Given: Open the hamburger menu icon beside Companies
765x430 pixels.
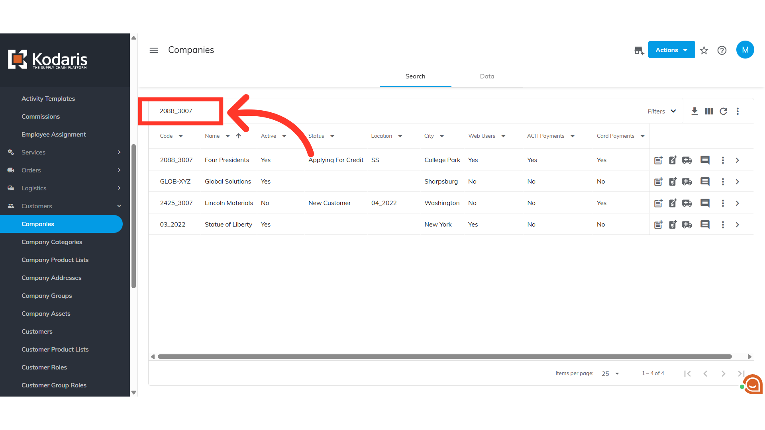Looking at the screenshot, I should click(x=154, y=50).
